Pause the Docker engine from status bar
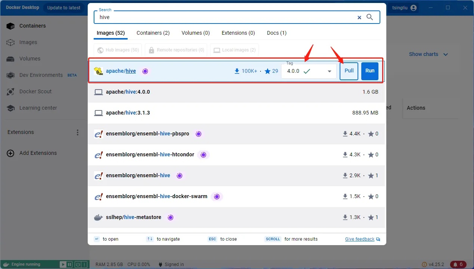 (x=69, y=265)
